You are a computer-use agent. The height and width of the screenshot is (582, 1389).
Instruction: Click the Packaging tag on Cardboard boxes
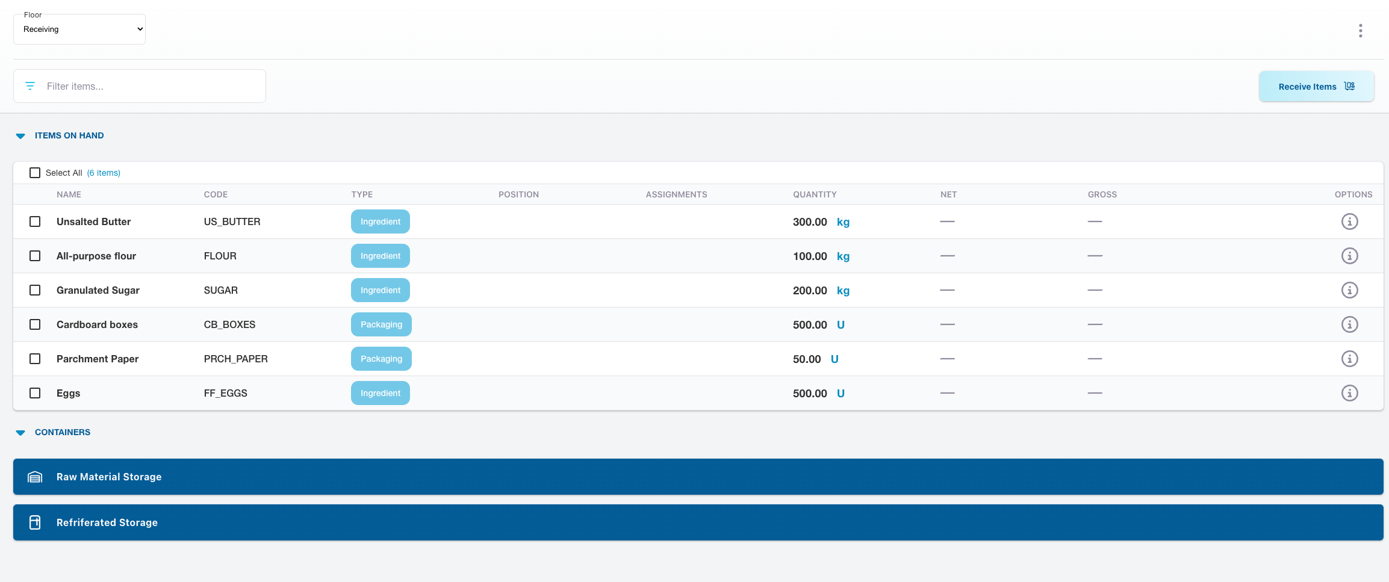click(381, 324)
